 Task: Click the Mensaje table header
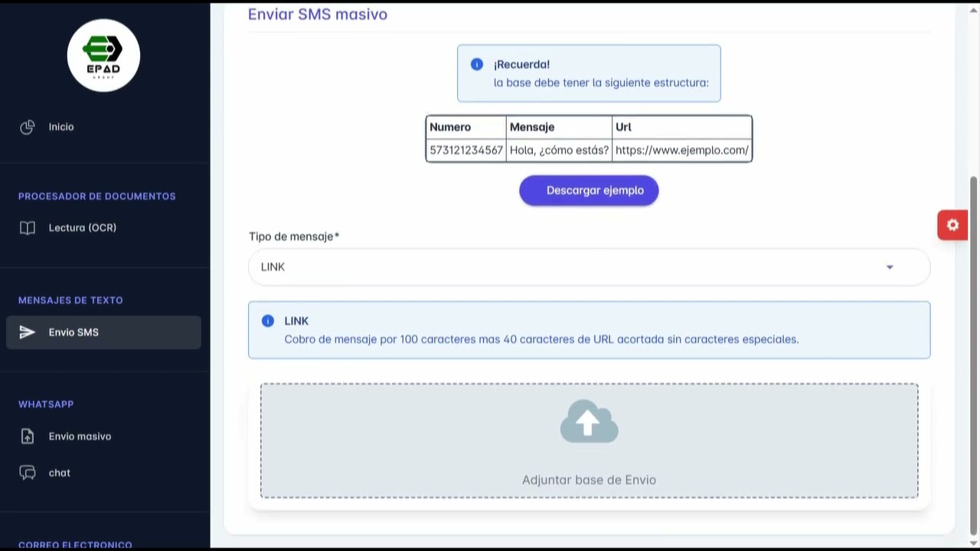point(559,127)
